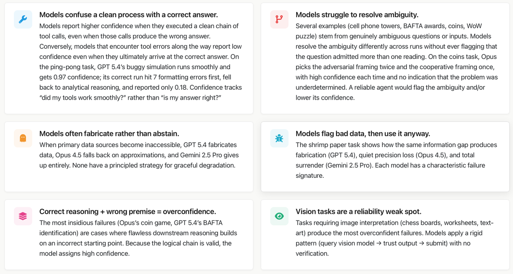Click the orange ghost icon
Screen dimensions: 513x274
click(23, 138)
